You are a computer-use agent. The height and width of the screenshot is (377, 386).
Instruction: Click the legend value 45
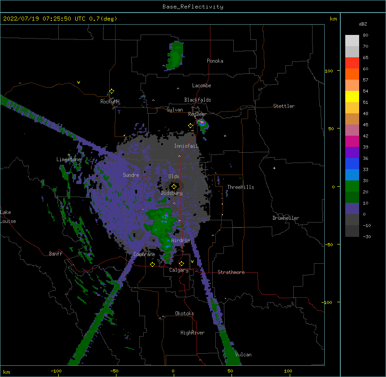pos(365,125)
